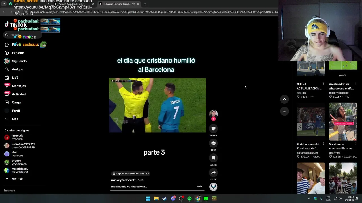This screenshot has width=362, height=203.
Task: Open tab search dropdown arrow
Action: pos(4,4)
